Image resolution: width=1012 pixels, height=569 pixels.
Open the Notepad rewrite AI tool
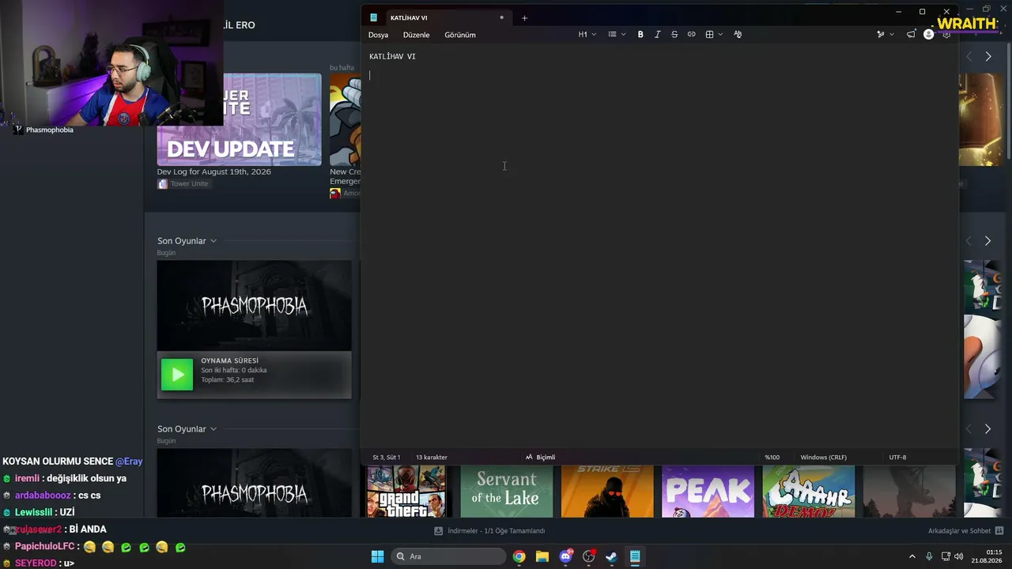[x=881, y=35]
